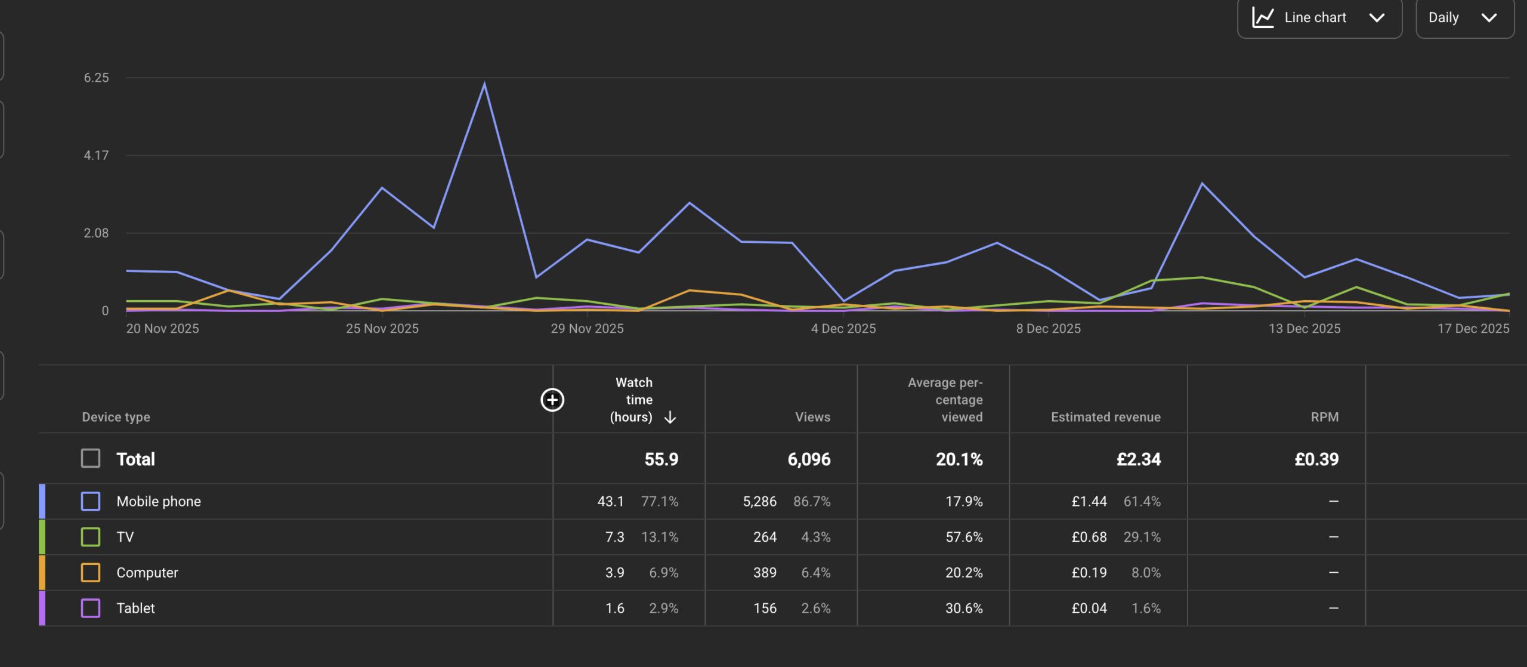Tick the TV device checkbox

91,537
